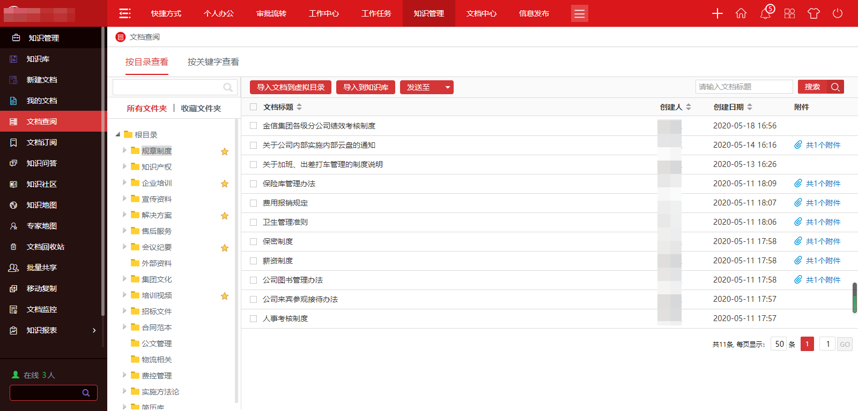This screenshot has height=411, width=858.
Task: Click the page-size 50 field
Action: [779, 344]
